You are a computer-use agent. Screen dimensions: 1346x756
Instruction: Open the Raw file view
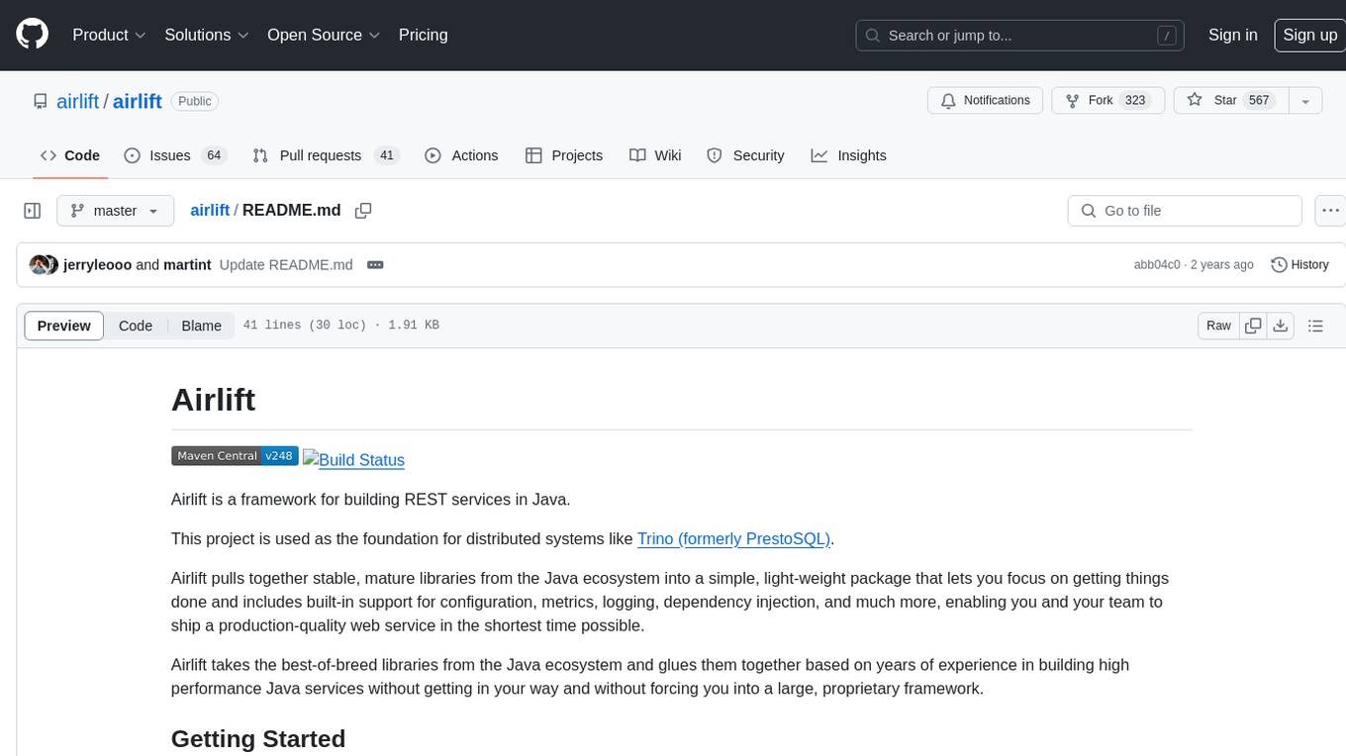click(x=1218, y=326)
